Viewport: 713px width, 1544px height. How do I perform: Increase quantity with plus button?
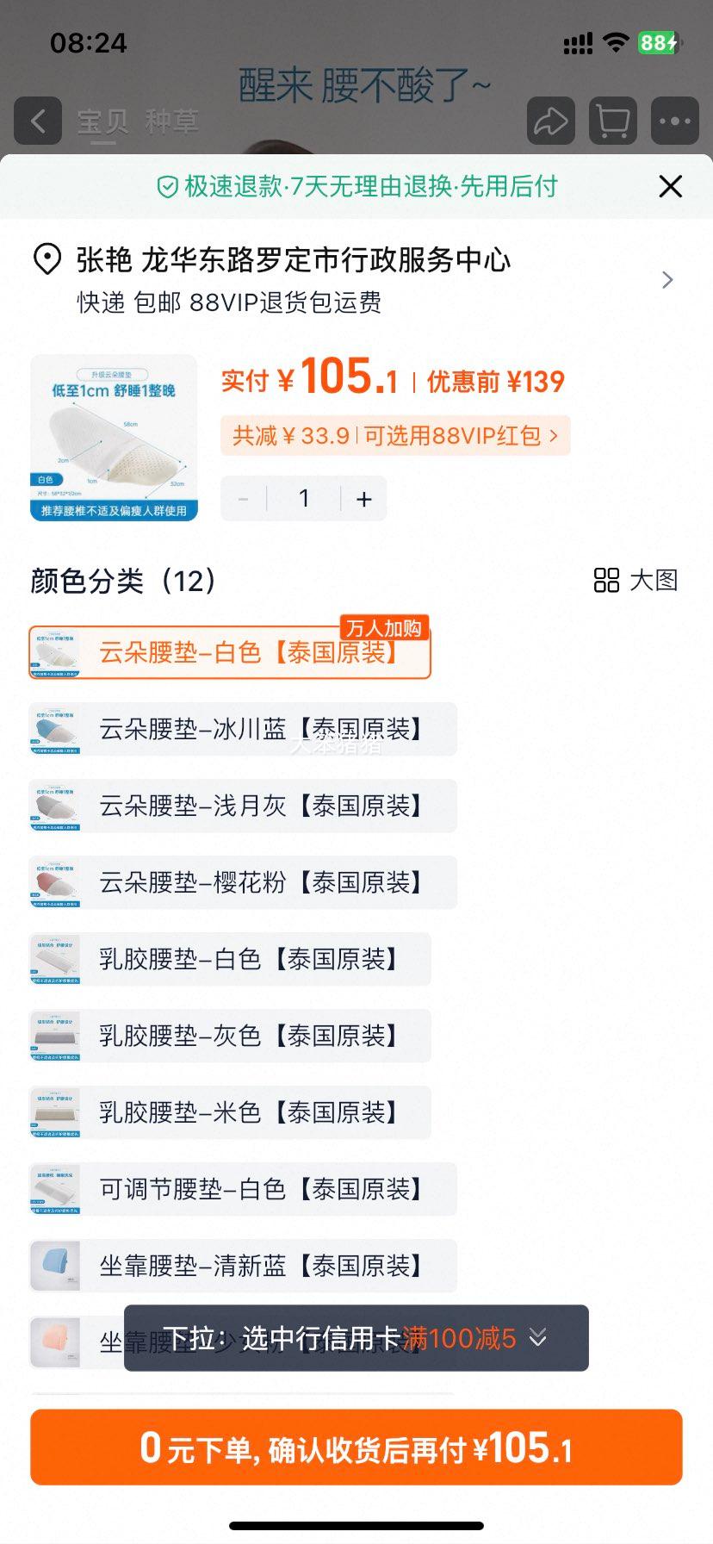(x=364, y=499)
